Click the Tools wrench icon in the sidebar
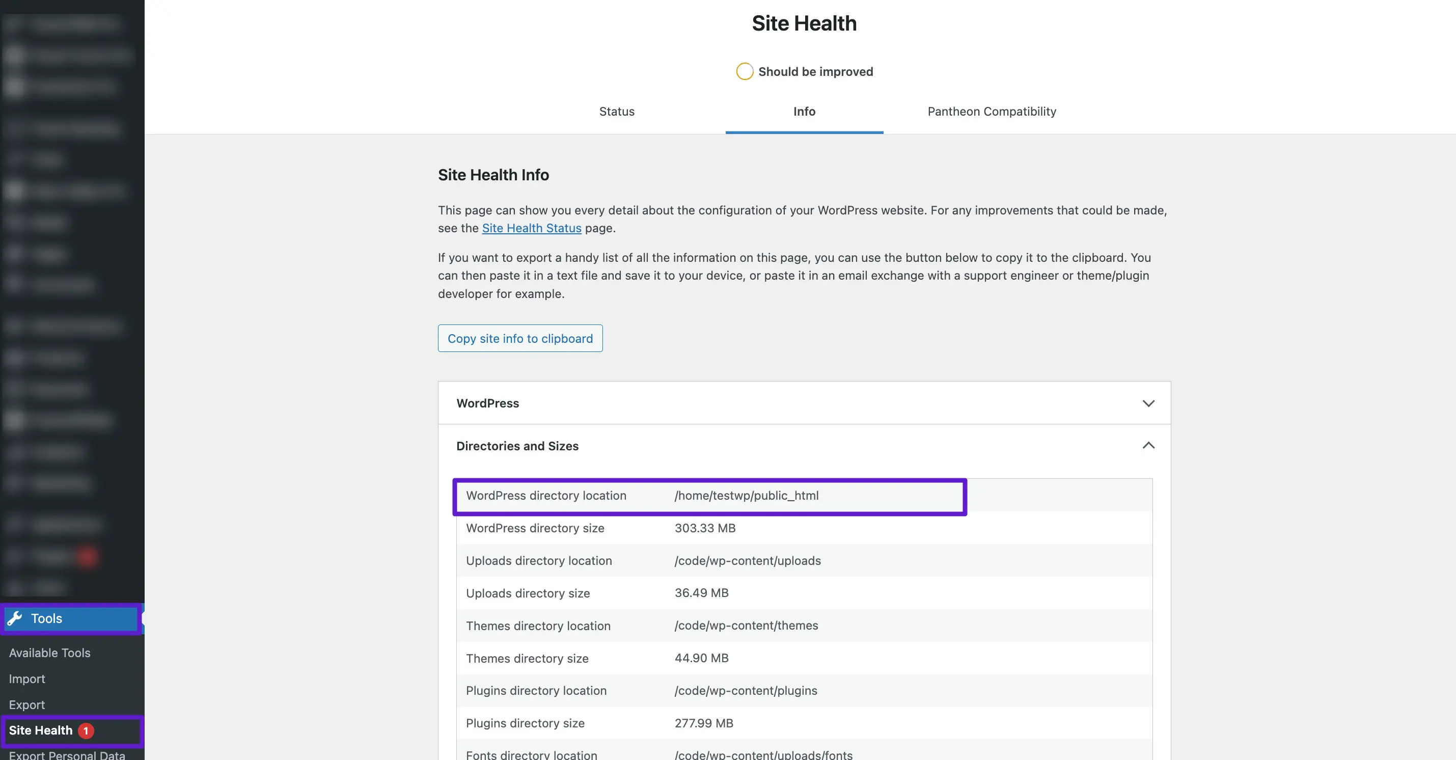Screen dimensions: 1456x760 point(15,618)
